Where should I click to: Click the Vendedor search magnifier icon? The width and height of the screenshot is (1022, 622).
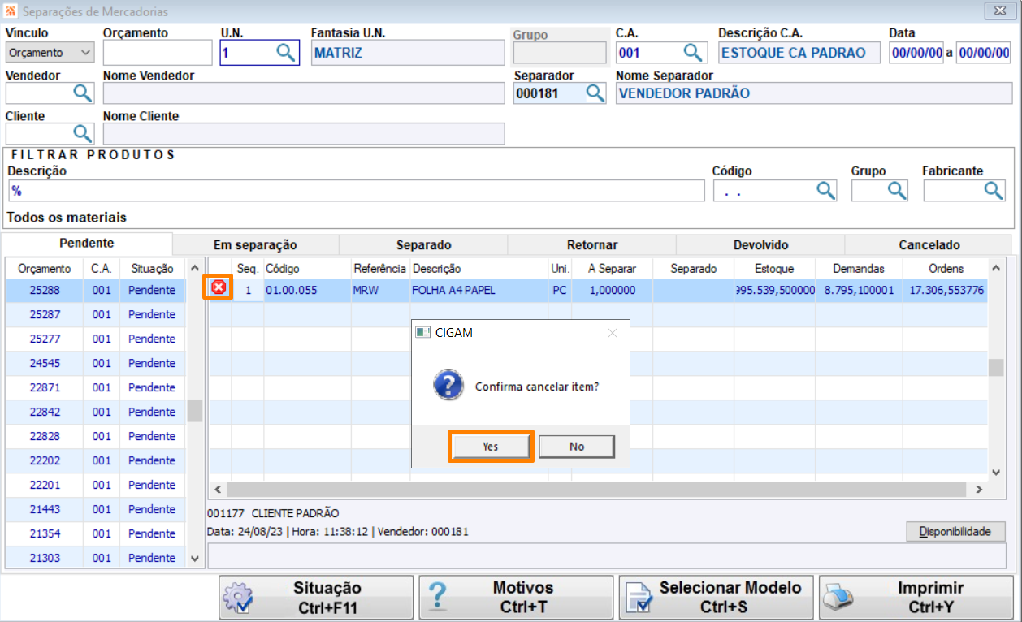[83, 93]
